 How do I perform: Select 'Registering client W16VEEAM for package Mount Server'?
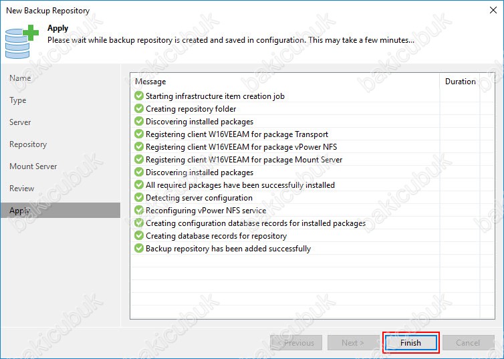(x=244, y=159)
